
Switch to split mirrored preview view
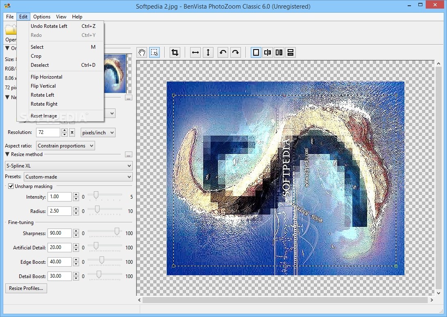pos(268,52)
